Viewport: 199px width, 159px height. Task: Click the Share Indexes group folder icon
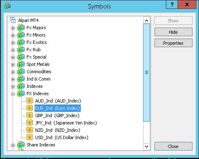coord(21,145)
